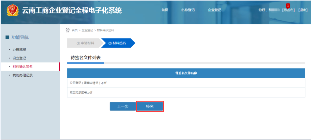Go to 企业登记 in breadcrumb

tap(87, 30)
